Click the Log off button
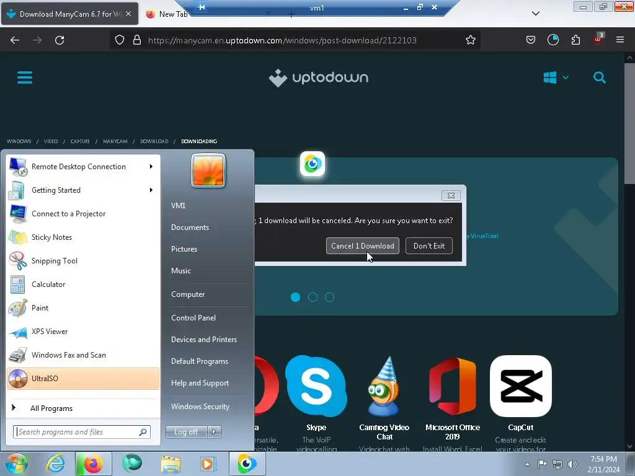Screen dimensions: 635x476 click(x=186, y=432)
